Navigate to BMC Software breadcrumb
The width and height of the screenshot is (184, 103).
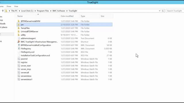pyautogui.click(x=59, y=11)
